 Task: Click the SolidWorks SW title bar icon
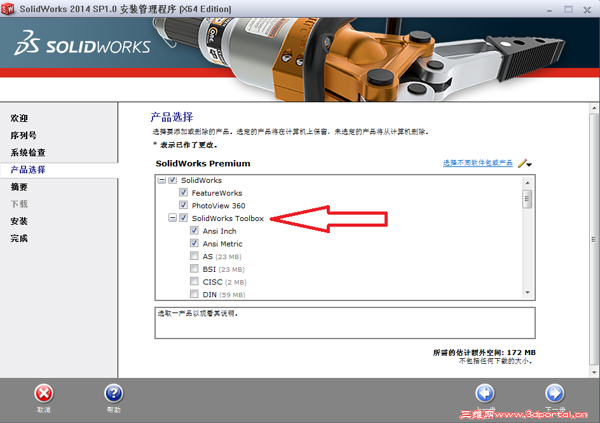point(8,9)
